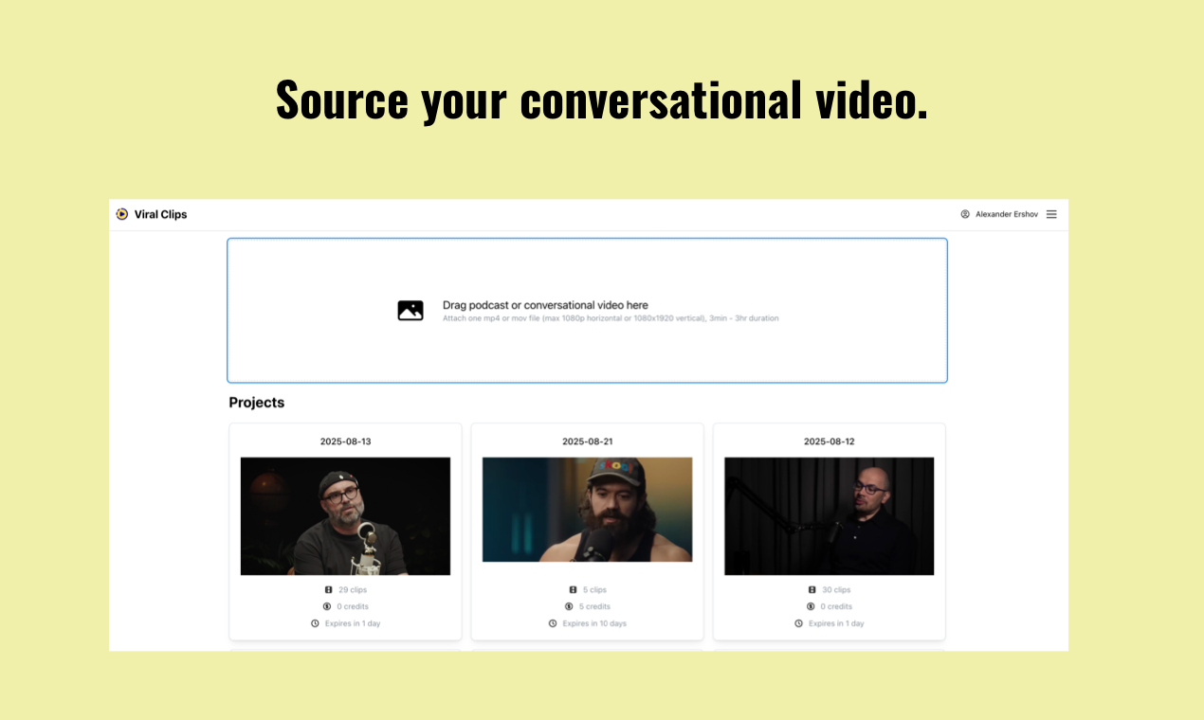Click the drag podcast video upload area
The image size is (1204, 720).
pyautogui.click(x=587, y=311)
